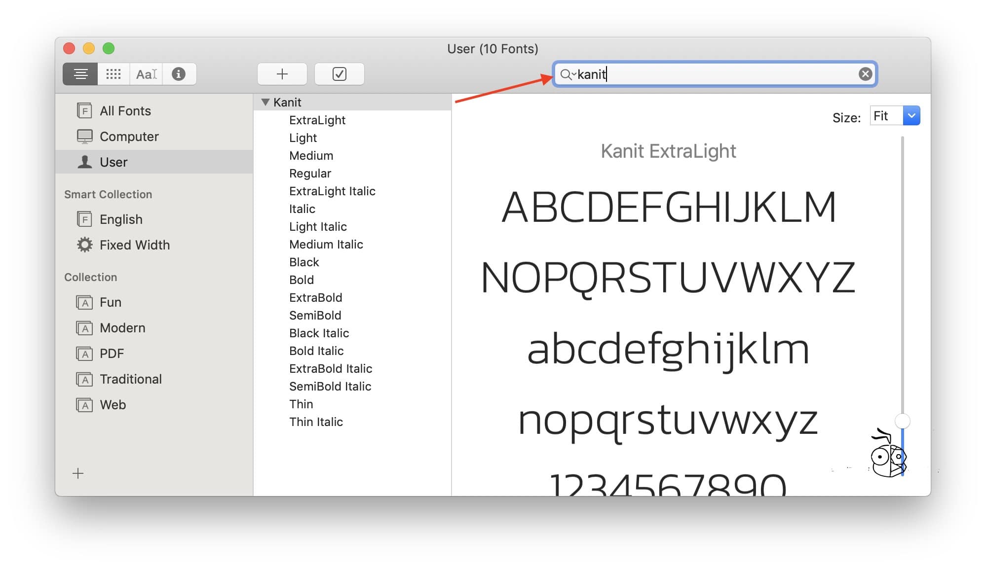Select Kanit SemiBold Italic style
The image size is (986, 569).
[330, 387]
